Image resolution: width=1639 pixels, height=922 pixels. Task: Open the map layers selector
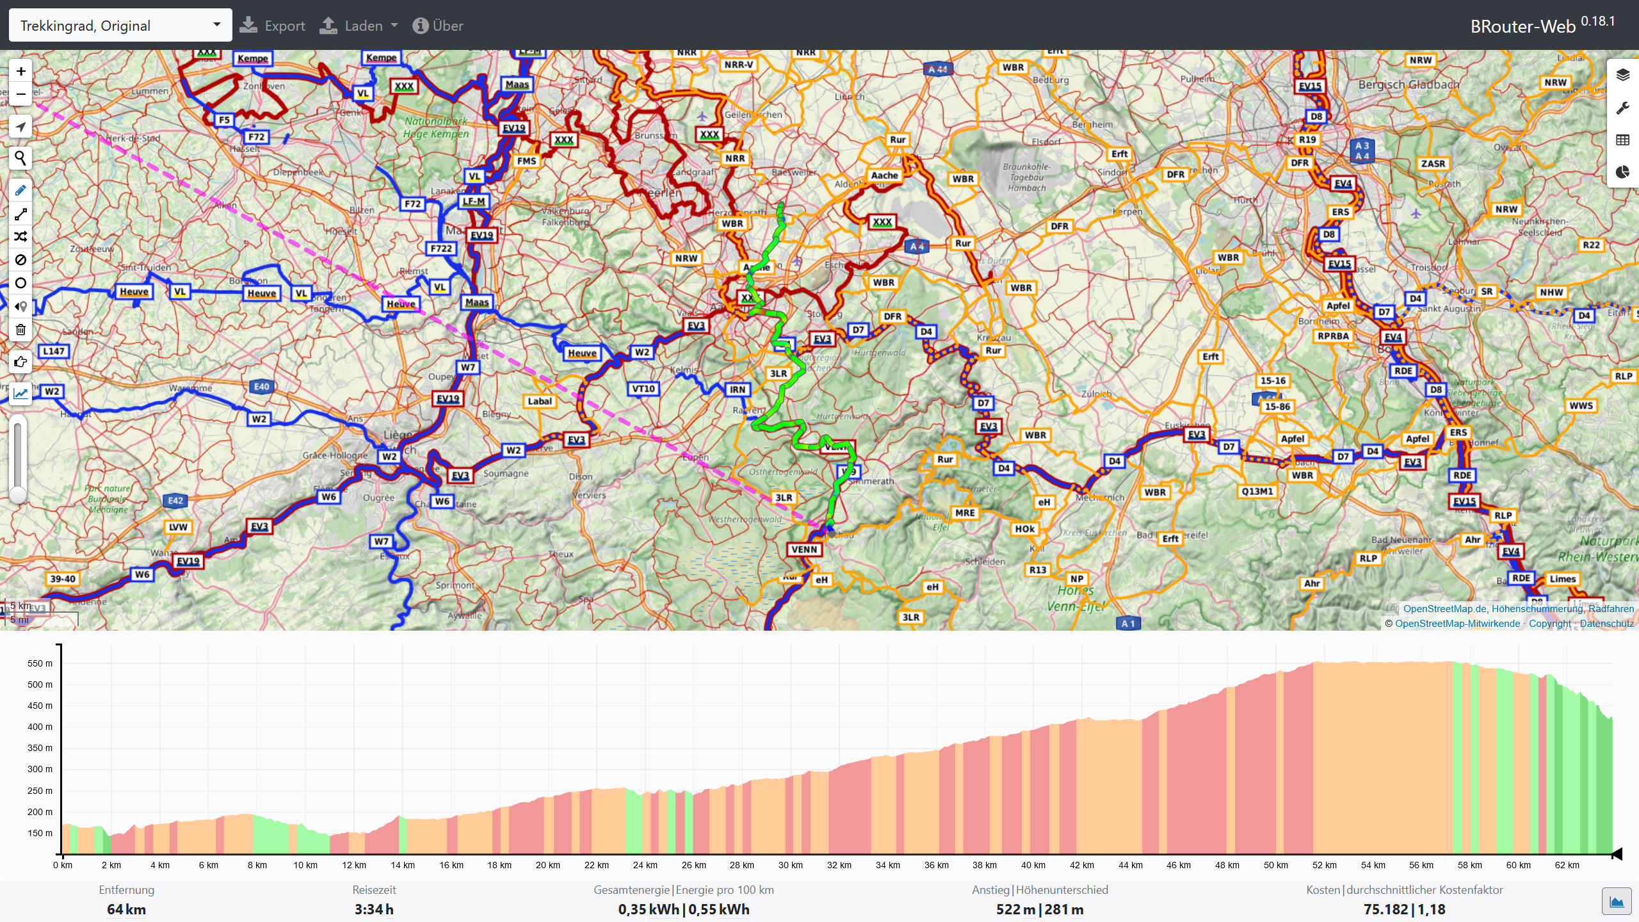click(x=1624, y=74)
